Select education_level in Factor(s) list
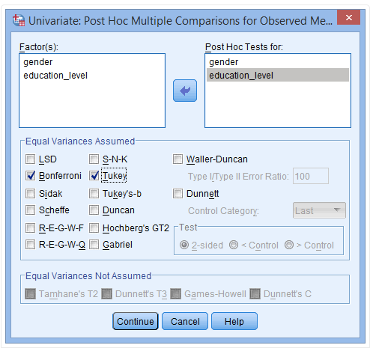The width and height of the screenshot is (370, 348). click(55, 76)
